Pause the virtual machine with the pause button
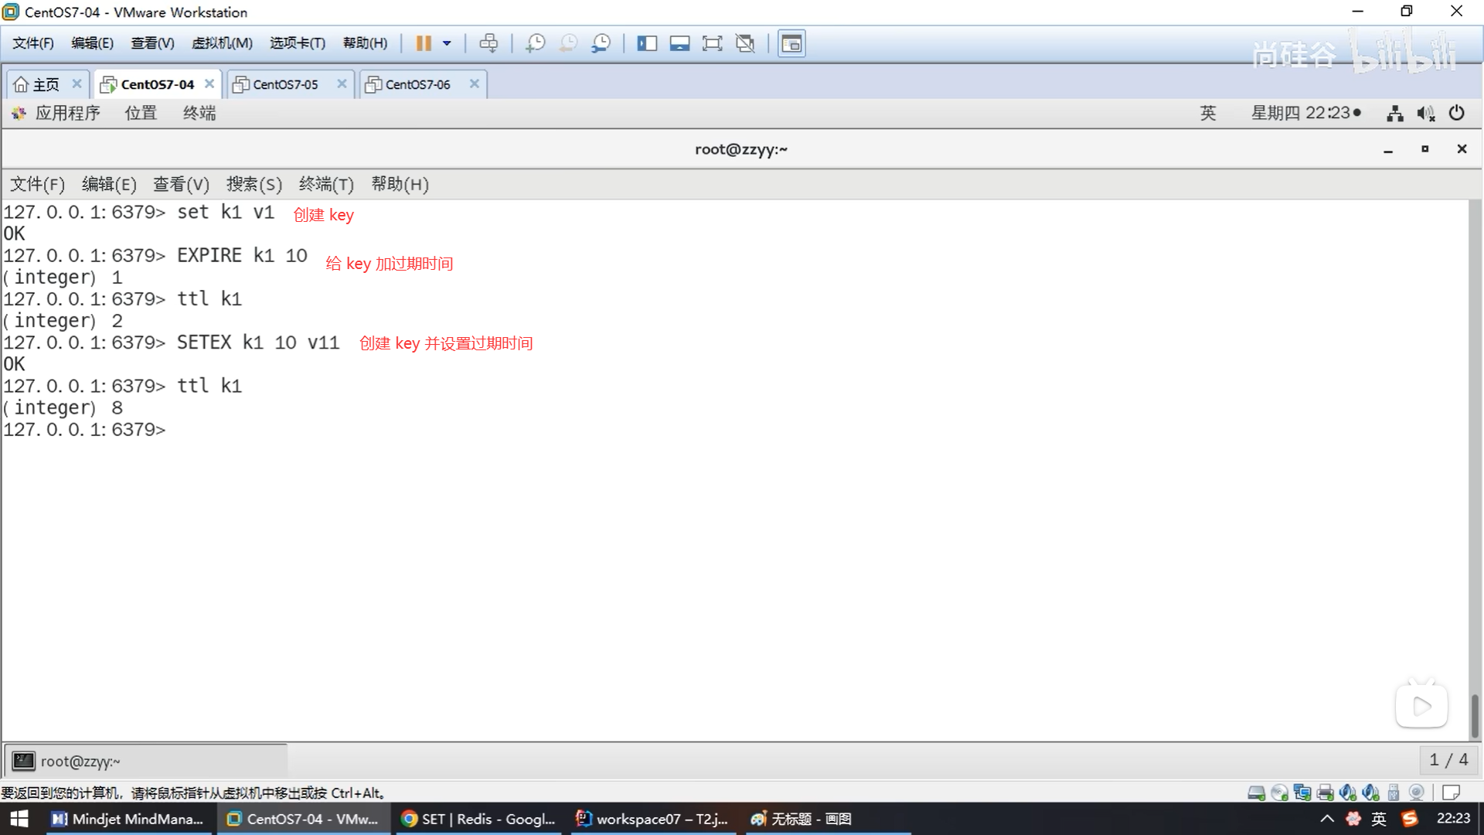1484x835 pixels. point(423,43)
